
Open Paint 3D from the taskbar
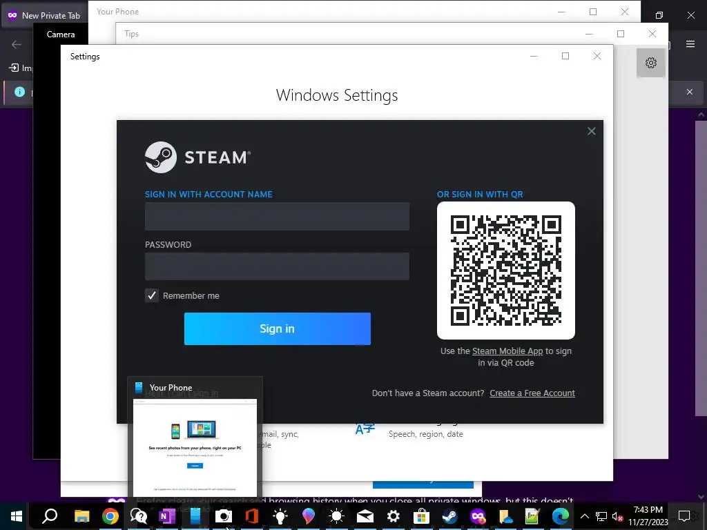(x=309, y=516)
